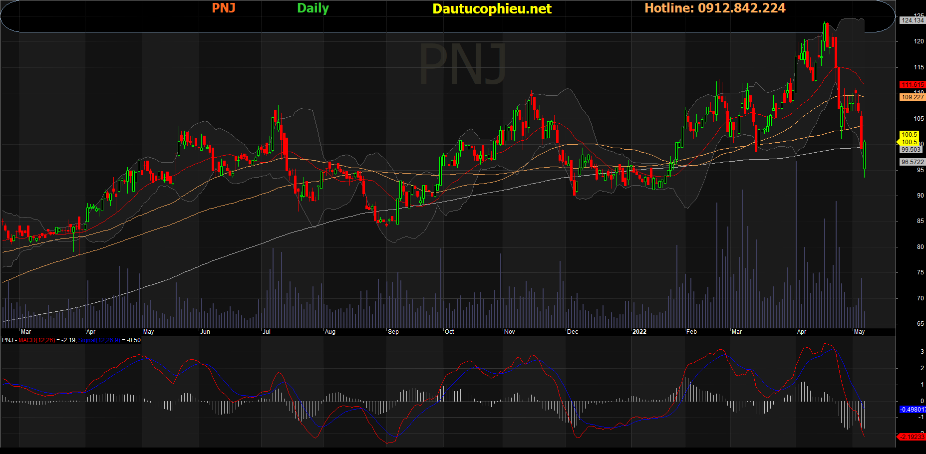The image size is (926, 454).
Task: Click the Jul month marker on time axis
Action: tap(267, 332)
